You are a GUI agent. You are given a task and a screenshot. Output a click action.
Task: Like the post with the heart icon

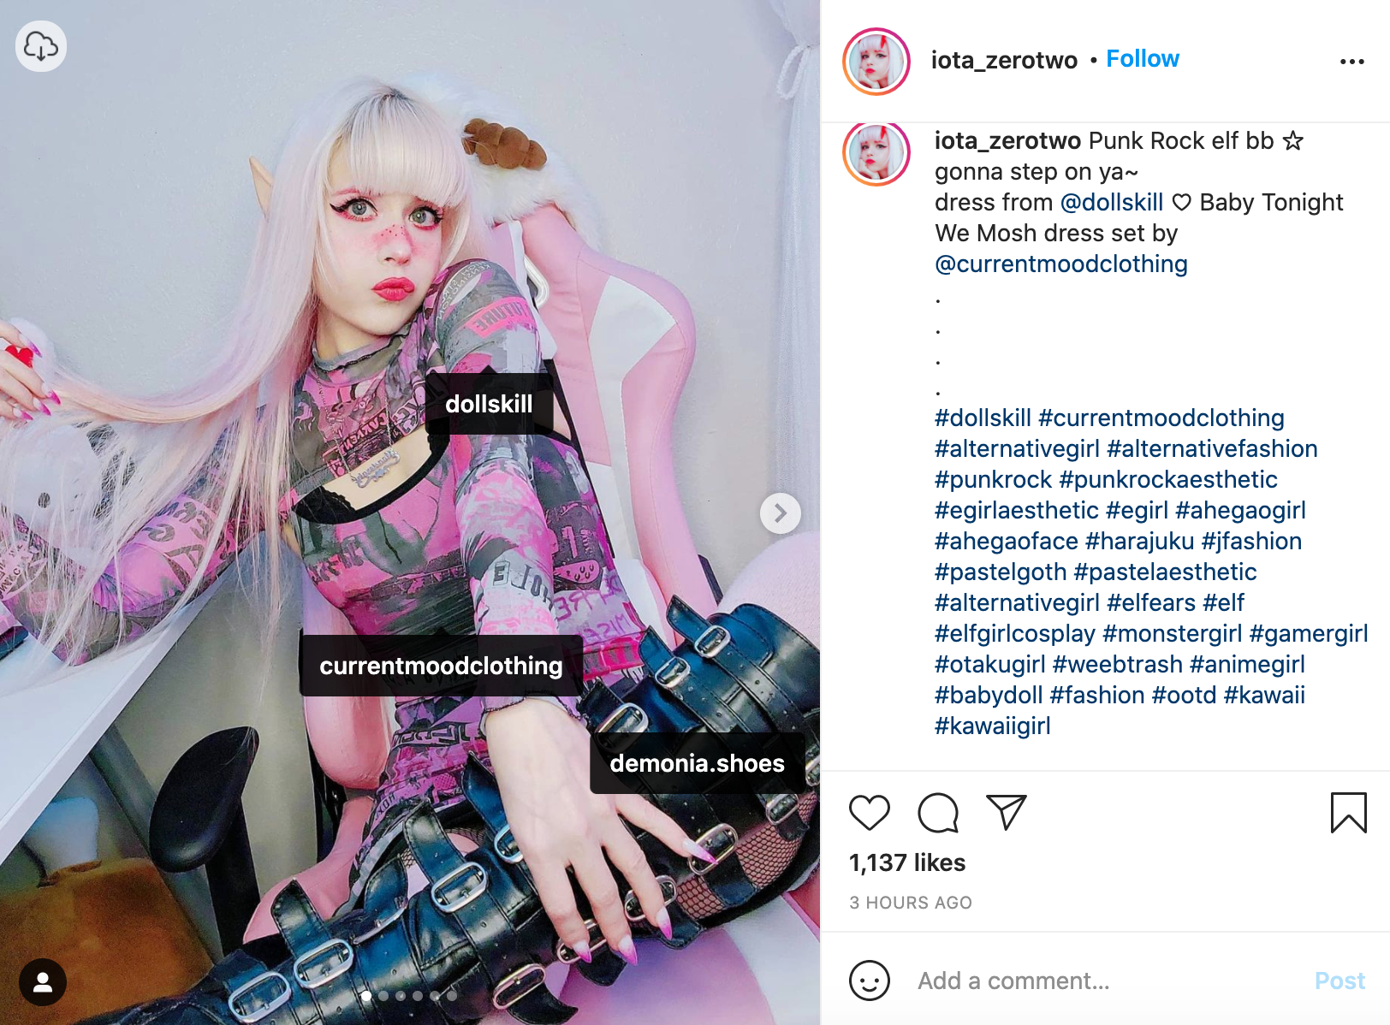click(x=869, y=812)
